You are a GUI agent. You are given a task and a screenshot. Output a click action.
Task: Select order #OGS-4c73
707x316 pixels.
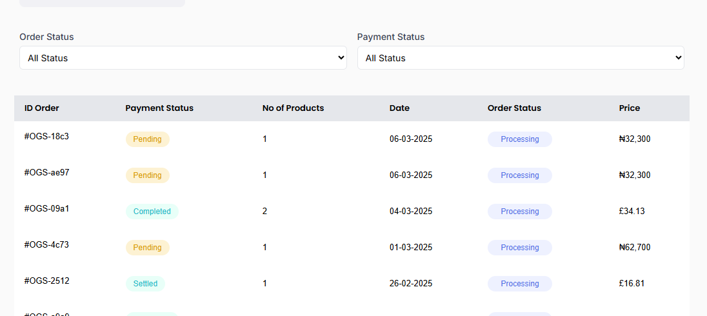point(46,244)
